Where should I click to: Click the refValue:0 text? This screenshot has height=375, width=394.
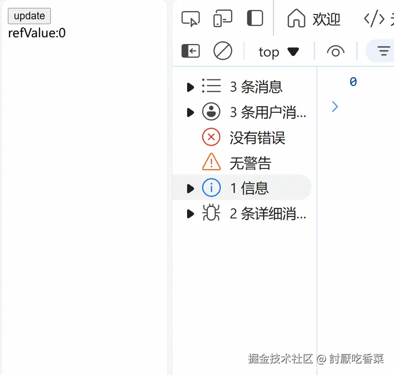pos(37,33)
